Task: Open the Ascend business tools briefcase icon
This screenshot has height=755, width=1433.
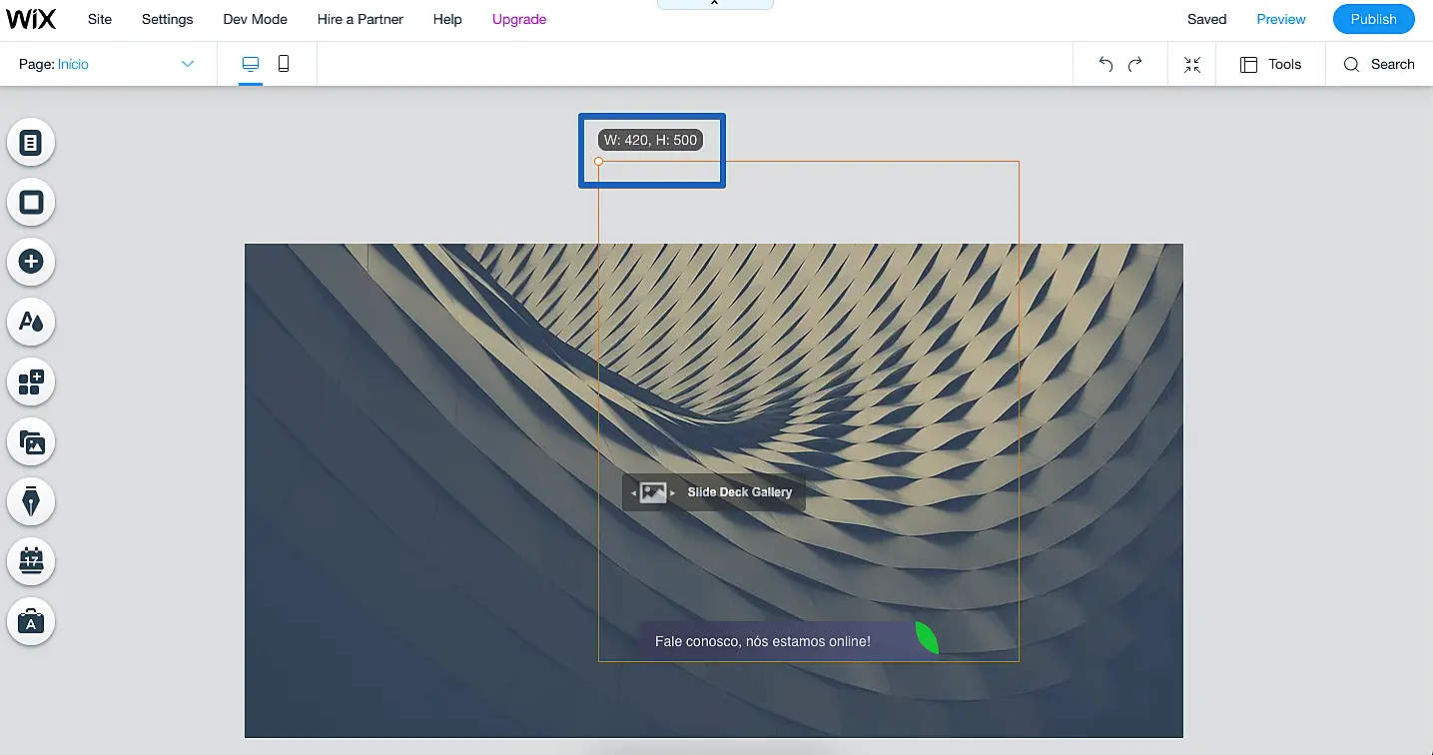Action: pos(31,621)
